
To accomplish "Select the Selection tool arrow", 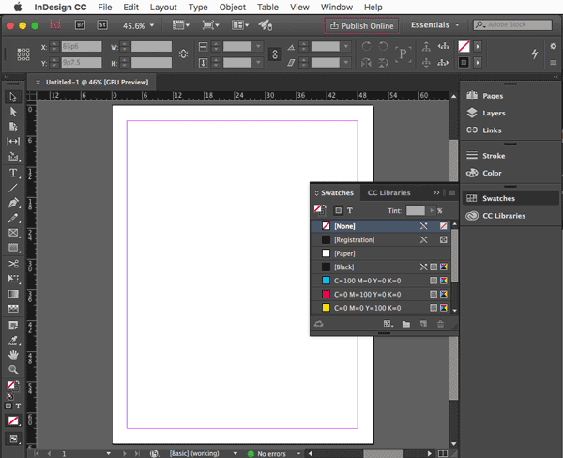I will pos(13,97).
